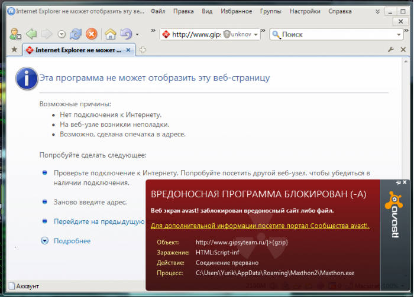Open the Справка menu
The height and width of the screenshot is (297, 414).
(x=340, y=11)
